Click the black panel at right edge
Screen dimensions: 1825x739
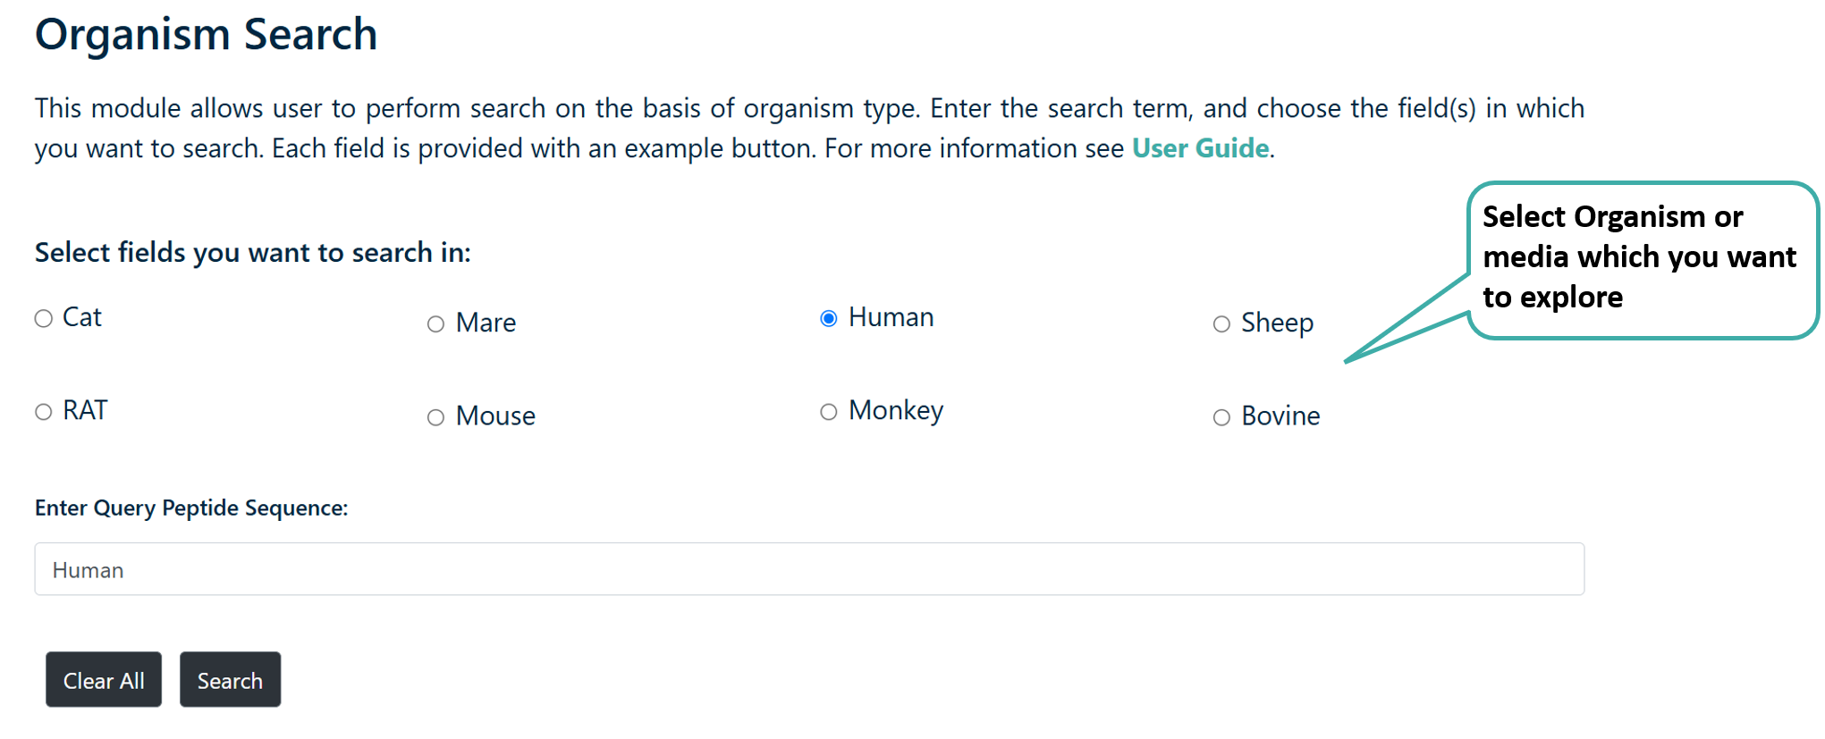tap(1721, 536)
